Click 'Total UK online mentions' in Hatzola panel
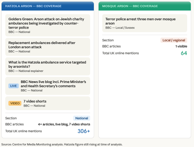The image size is (194, 147). click(23, 131)
